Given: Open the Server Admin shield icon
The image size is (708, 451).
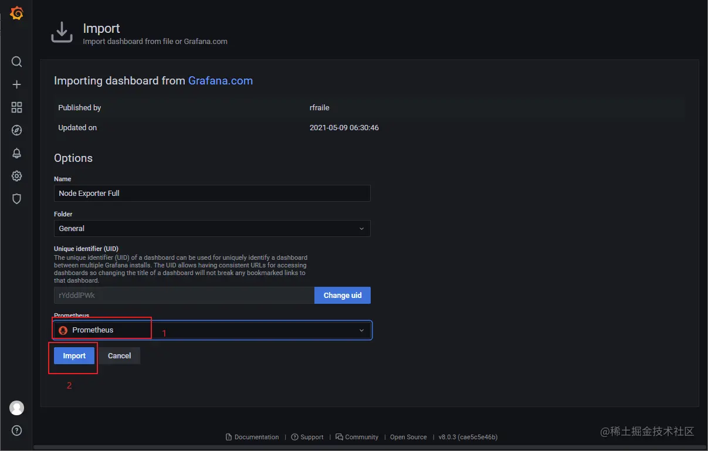Looking at the screenshot, I should point(17,199).
